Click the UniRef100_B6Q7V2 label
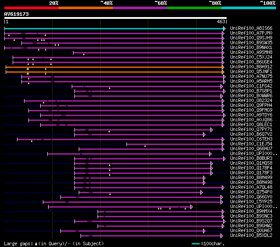The height and width of the screenshot is (247, 280). (x=251, y=134)
